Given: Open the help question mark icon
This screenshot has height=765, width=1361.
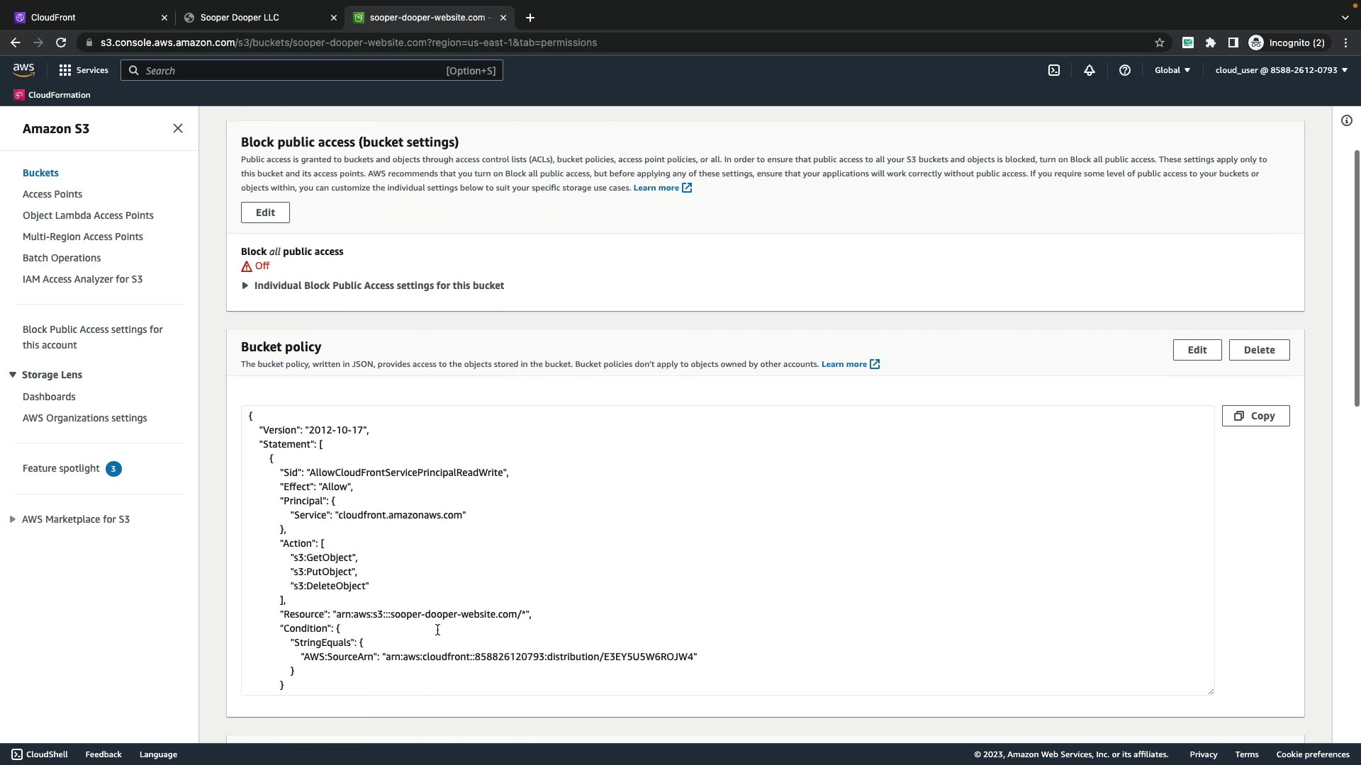Looking at the screenshot, I should (x=1125, y=70).
